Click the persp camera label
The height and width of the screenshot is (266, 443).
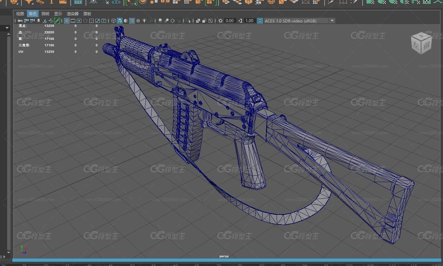click(224, 256)
